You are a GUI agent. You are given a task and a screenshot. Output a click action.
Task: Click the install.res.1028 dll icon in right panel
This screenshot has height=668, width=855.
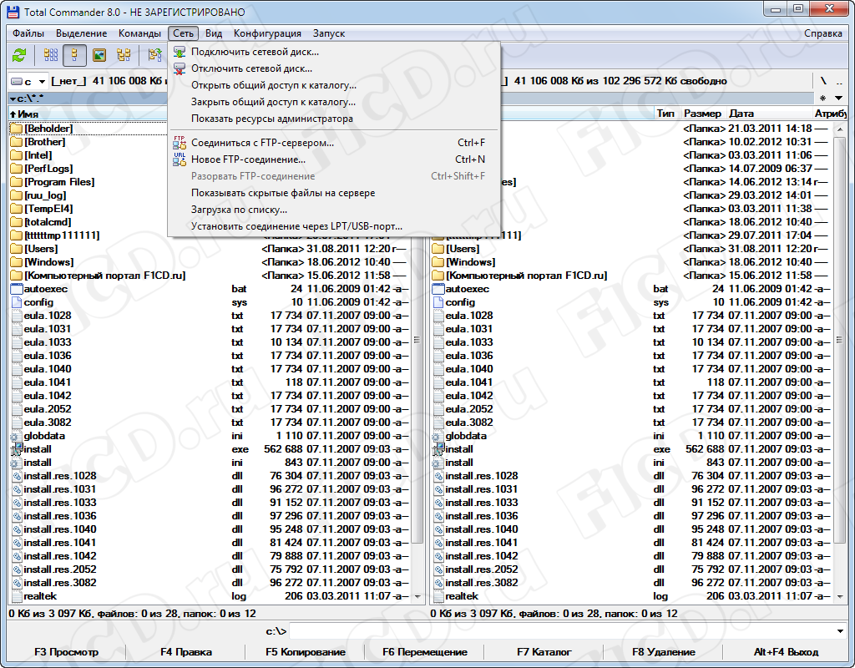pyautogui.click(x=439, y=476)
